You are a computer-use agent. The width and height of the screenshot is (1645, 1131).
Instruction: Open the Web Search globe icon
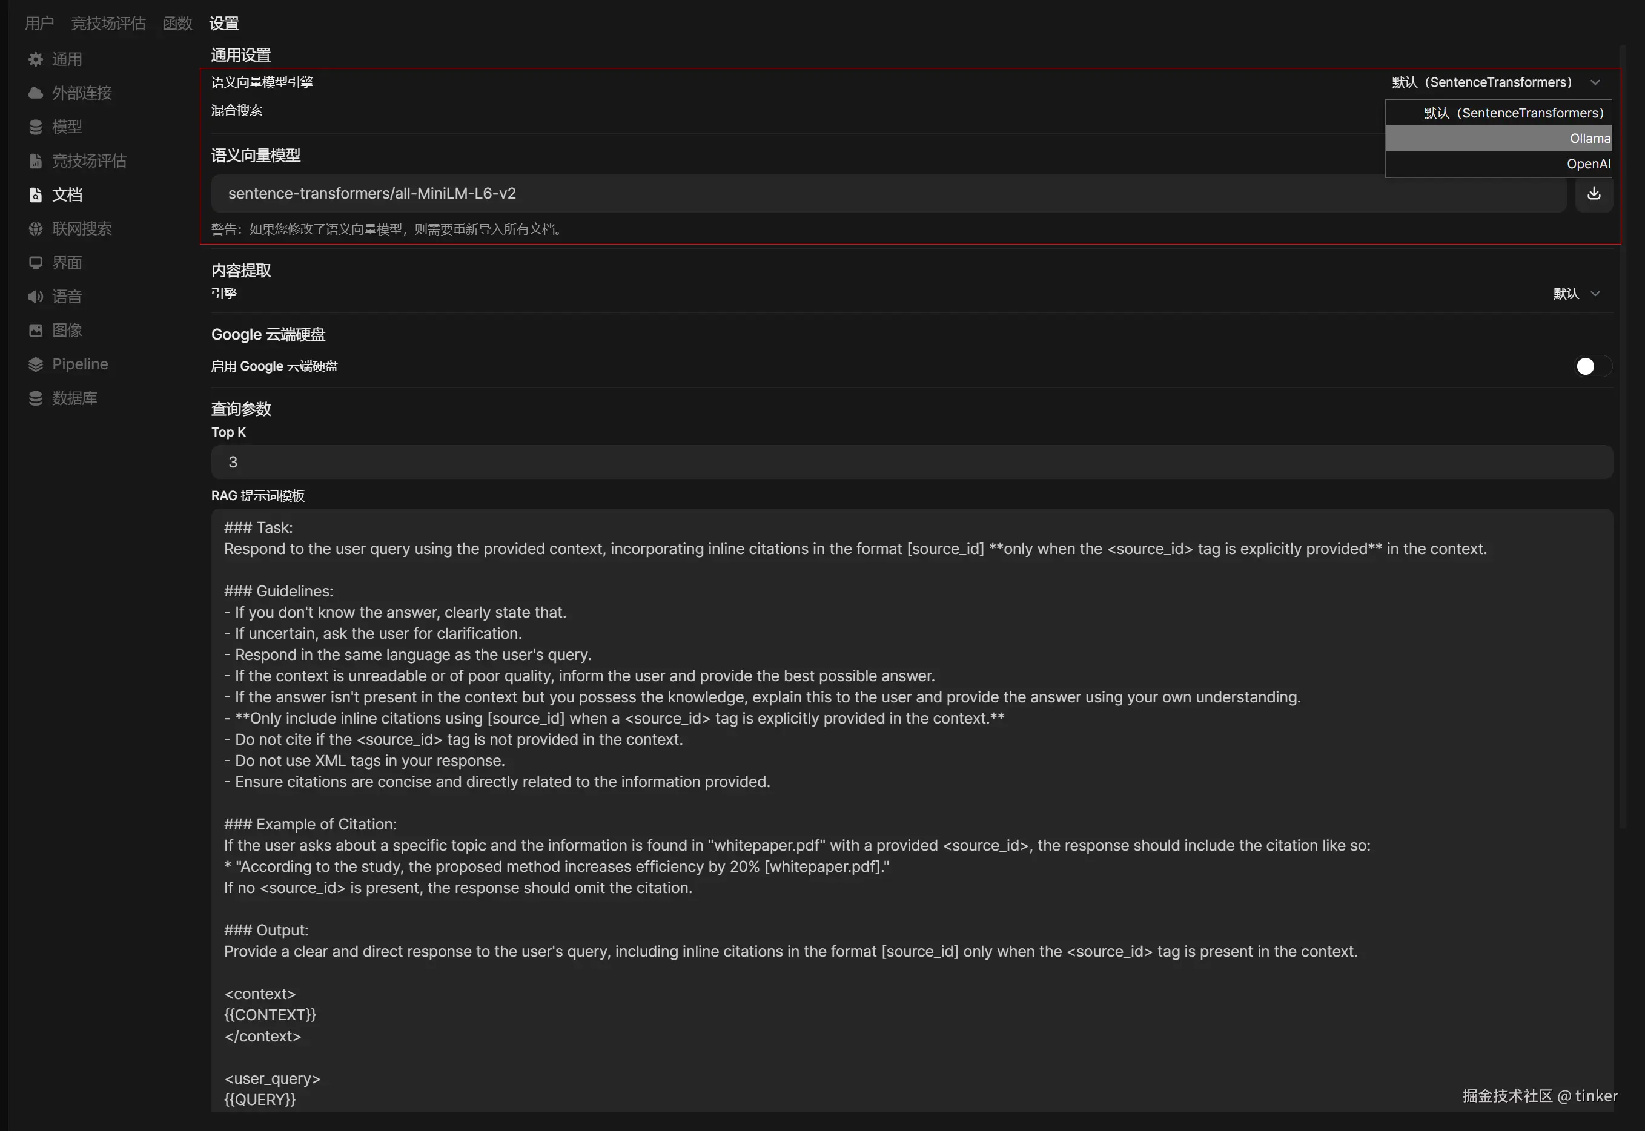(x=36, y=229)
